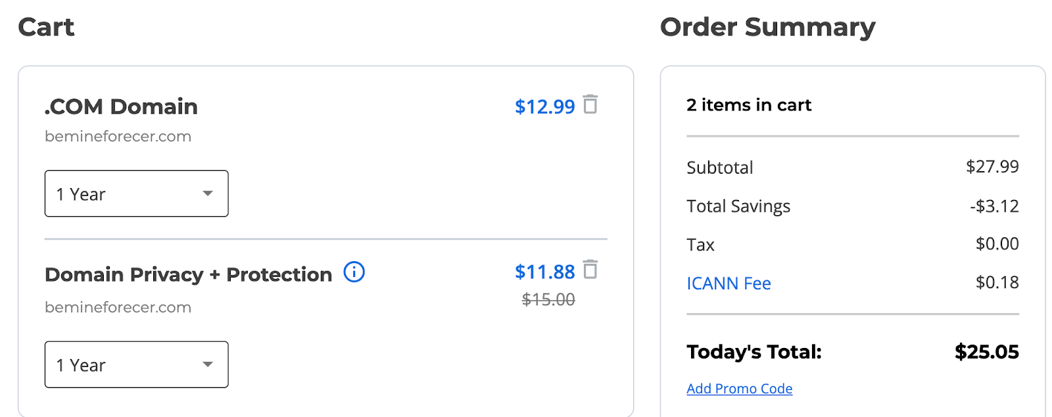Remove Domain Privacy + Protection using trash icon
This screenshot has height=417, width=1052.
(x=590, y=270)
